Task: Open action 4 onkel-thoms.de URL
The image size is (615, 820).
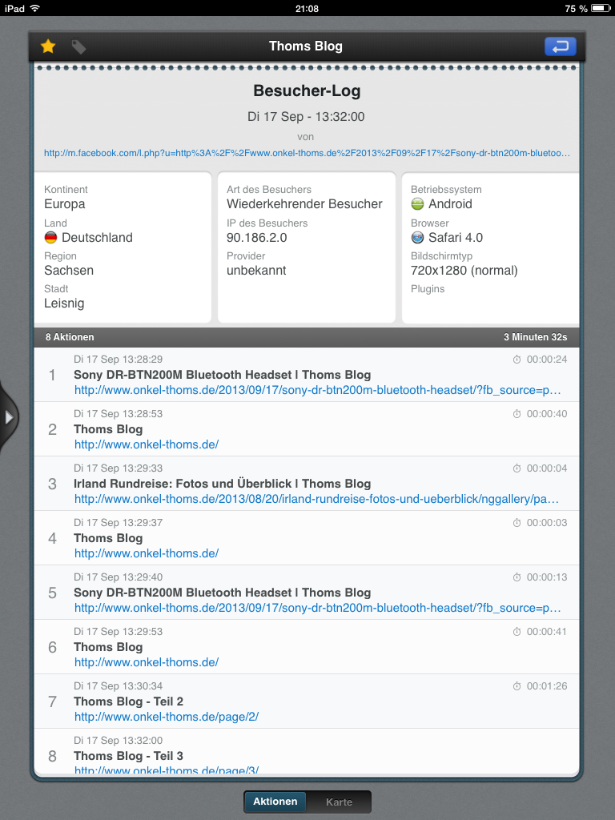Action: [x=147, y=553]
